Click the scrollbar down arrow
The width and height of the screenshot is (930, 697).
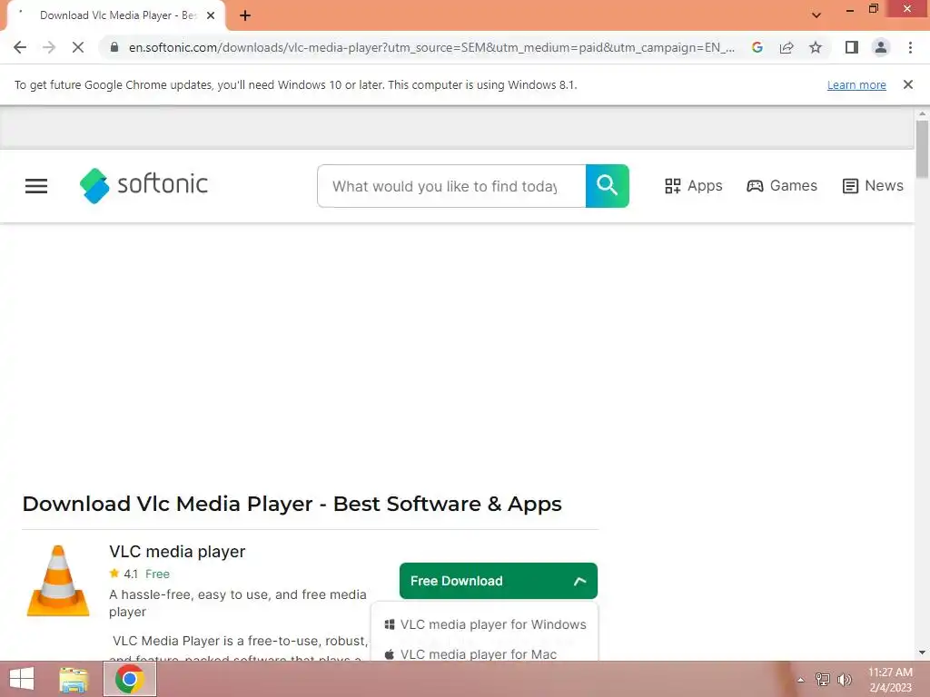click(922, 653)
